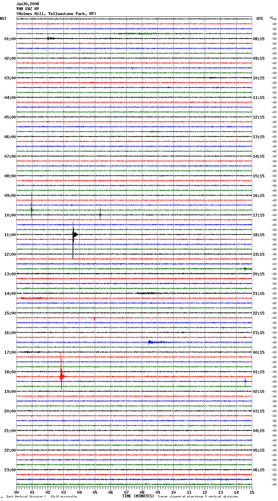Select the 18:15 UTC time label
Image resolution: width=278 pixels, height=501 pixels.
click(x=259, y=235)
